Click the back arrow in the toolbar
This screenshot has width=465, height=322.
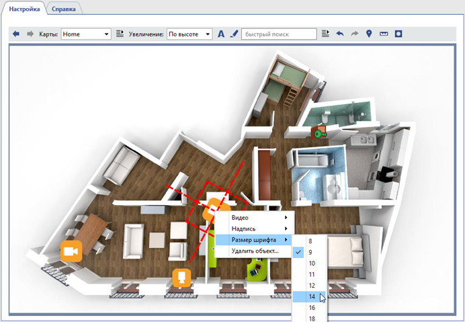click(16, 34)
